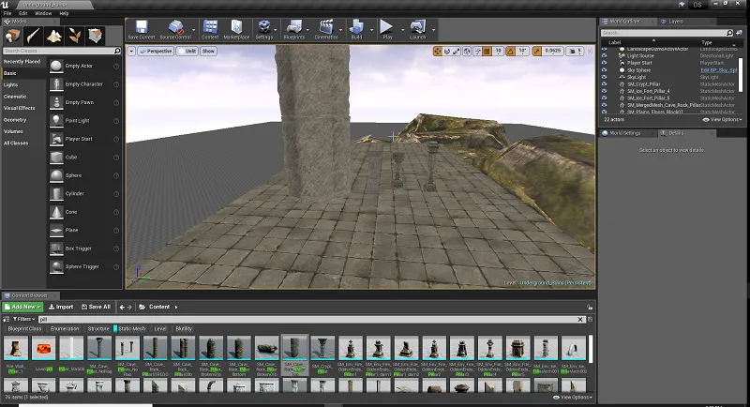
Task: Select Landscape mode icon
Action: click(53, 36)
